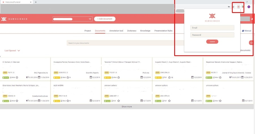Image resolution: width=255 pixels, height=134 pixels.
Task: Click yellow Medium badge on Giuseppina Pennisi card
Action: coord(57,78)
